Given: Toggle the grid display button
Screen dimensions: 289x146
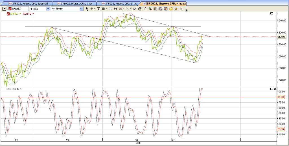Looking at the screenshot, I should [x=103, y=9].
